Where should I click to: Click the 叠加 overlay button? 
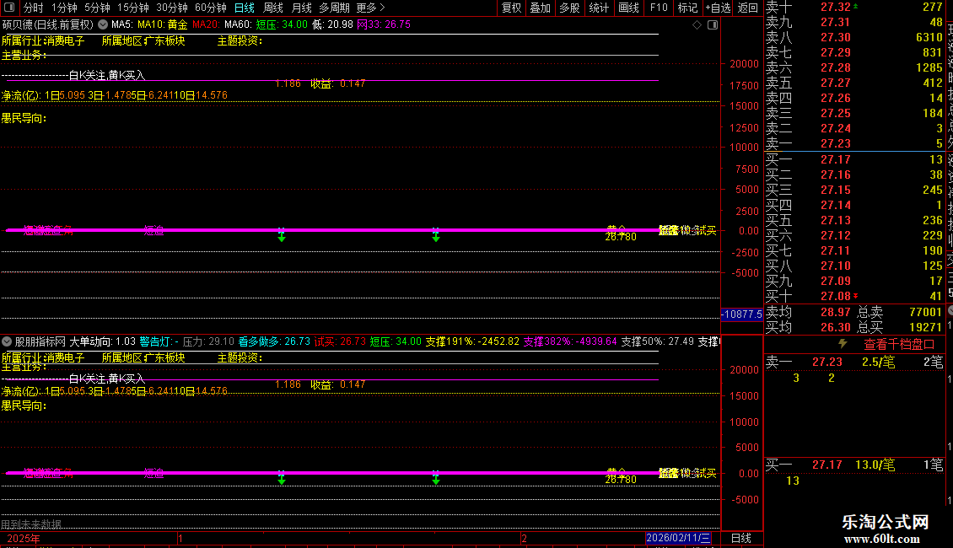pyautogui.click(x=541, y=8)
